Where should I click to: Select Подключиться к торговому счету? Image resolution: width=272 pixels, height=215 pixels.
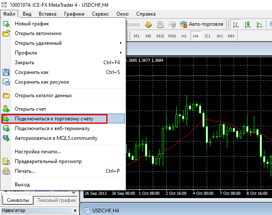[x=63, y=119]
